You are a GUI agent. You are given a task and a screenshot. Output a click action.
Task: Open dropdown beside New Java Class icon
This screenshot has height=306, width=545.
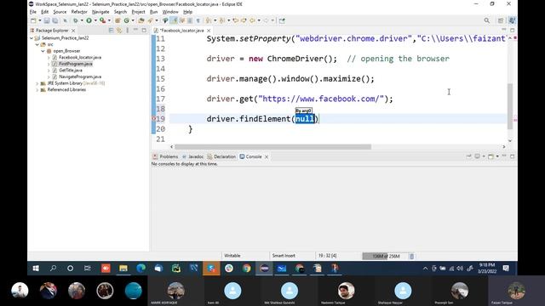[133, 20]
